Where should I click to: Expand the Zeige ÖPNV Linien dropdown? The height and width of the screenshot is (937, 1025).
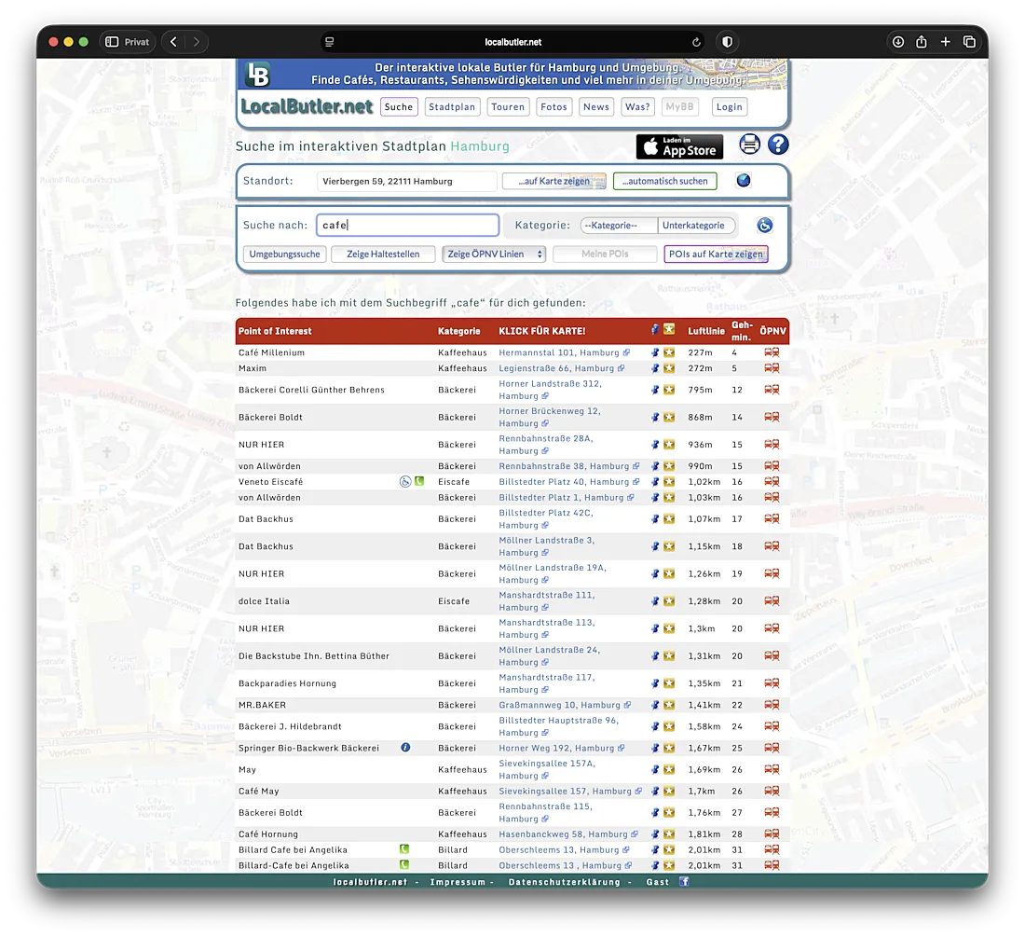coord(494,255)
